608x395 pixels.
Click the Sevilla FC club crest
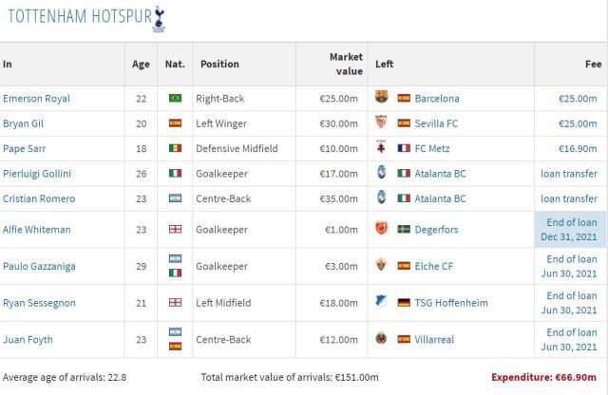tap(382, 123)
